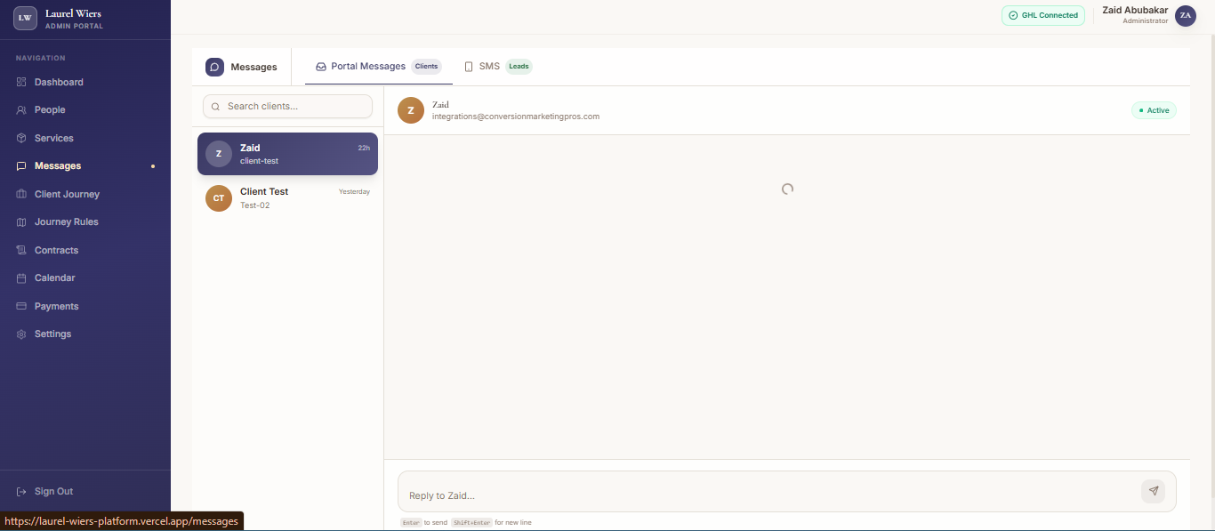
Task: Select the Client Test conversation
Action: coord(287,197)
